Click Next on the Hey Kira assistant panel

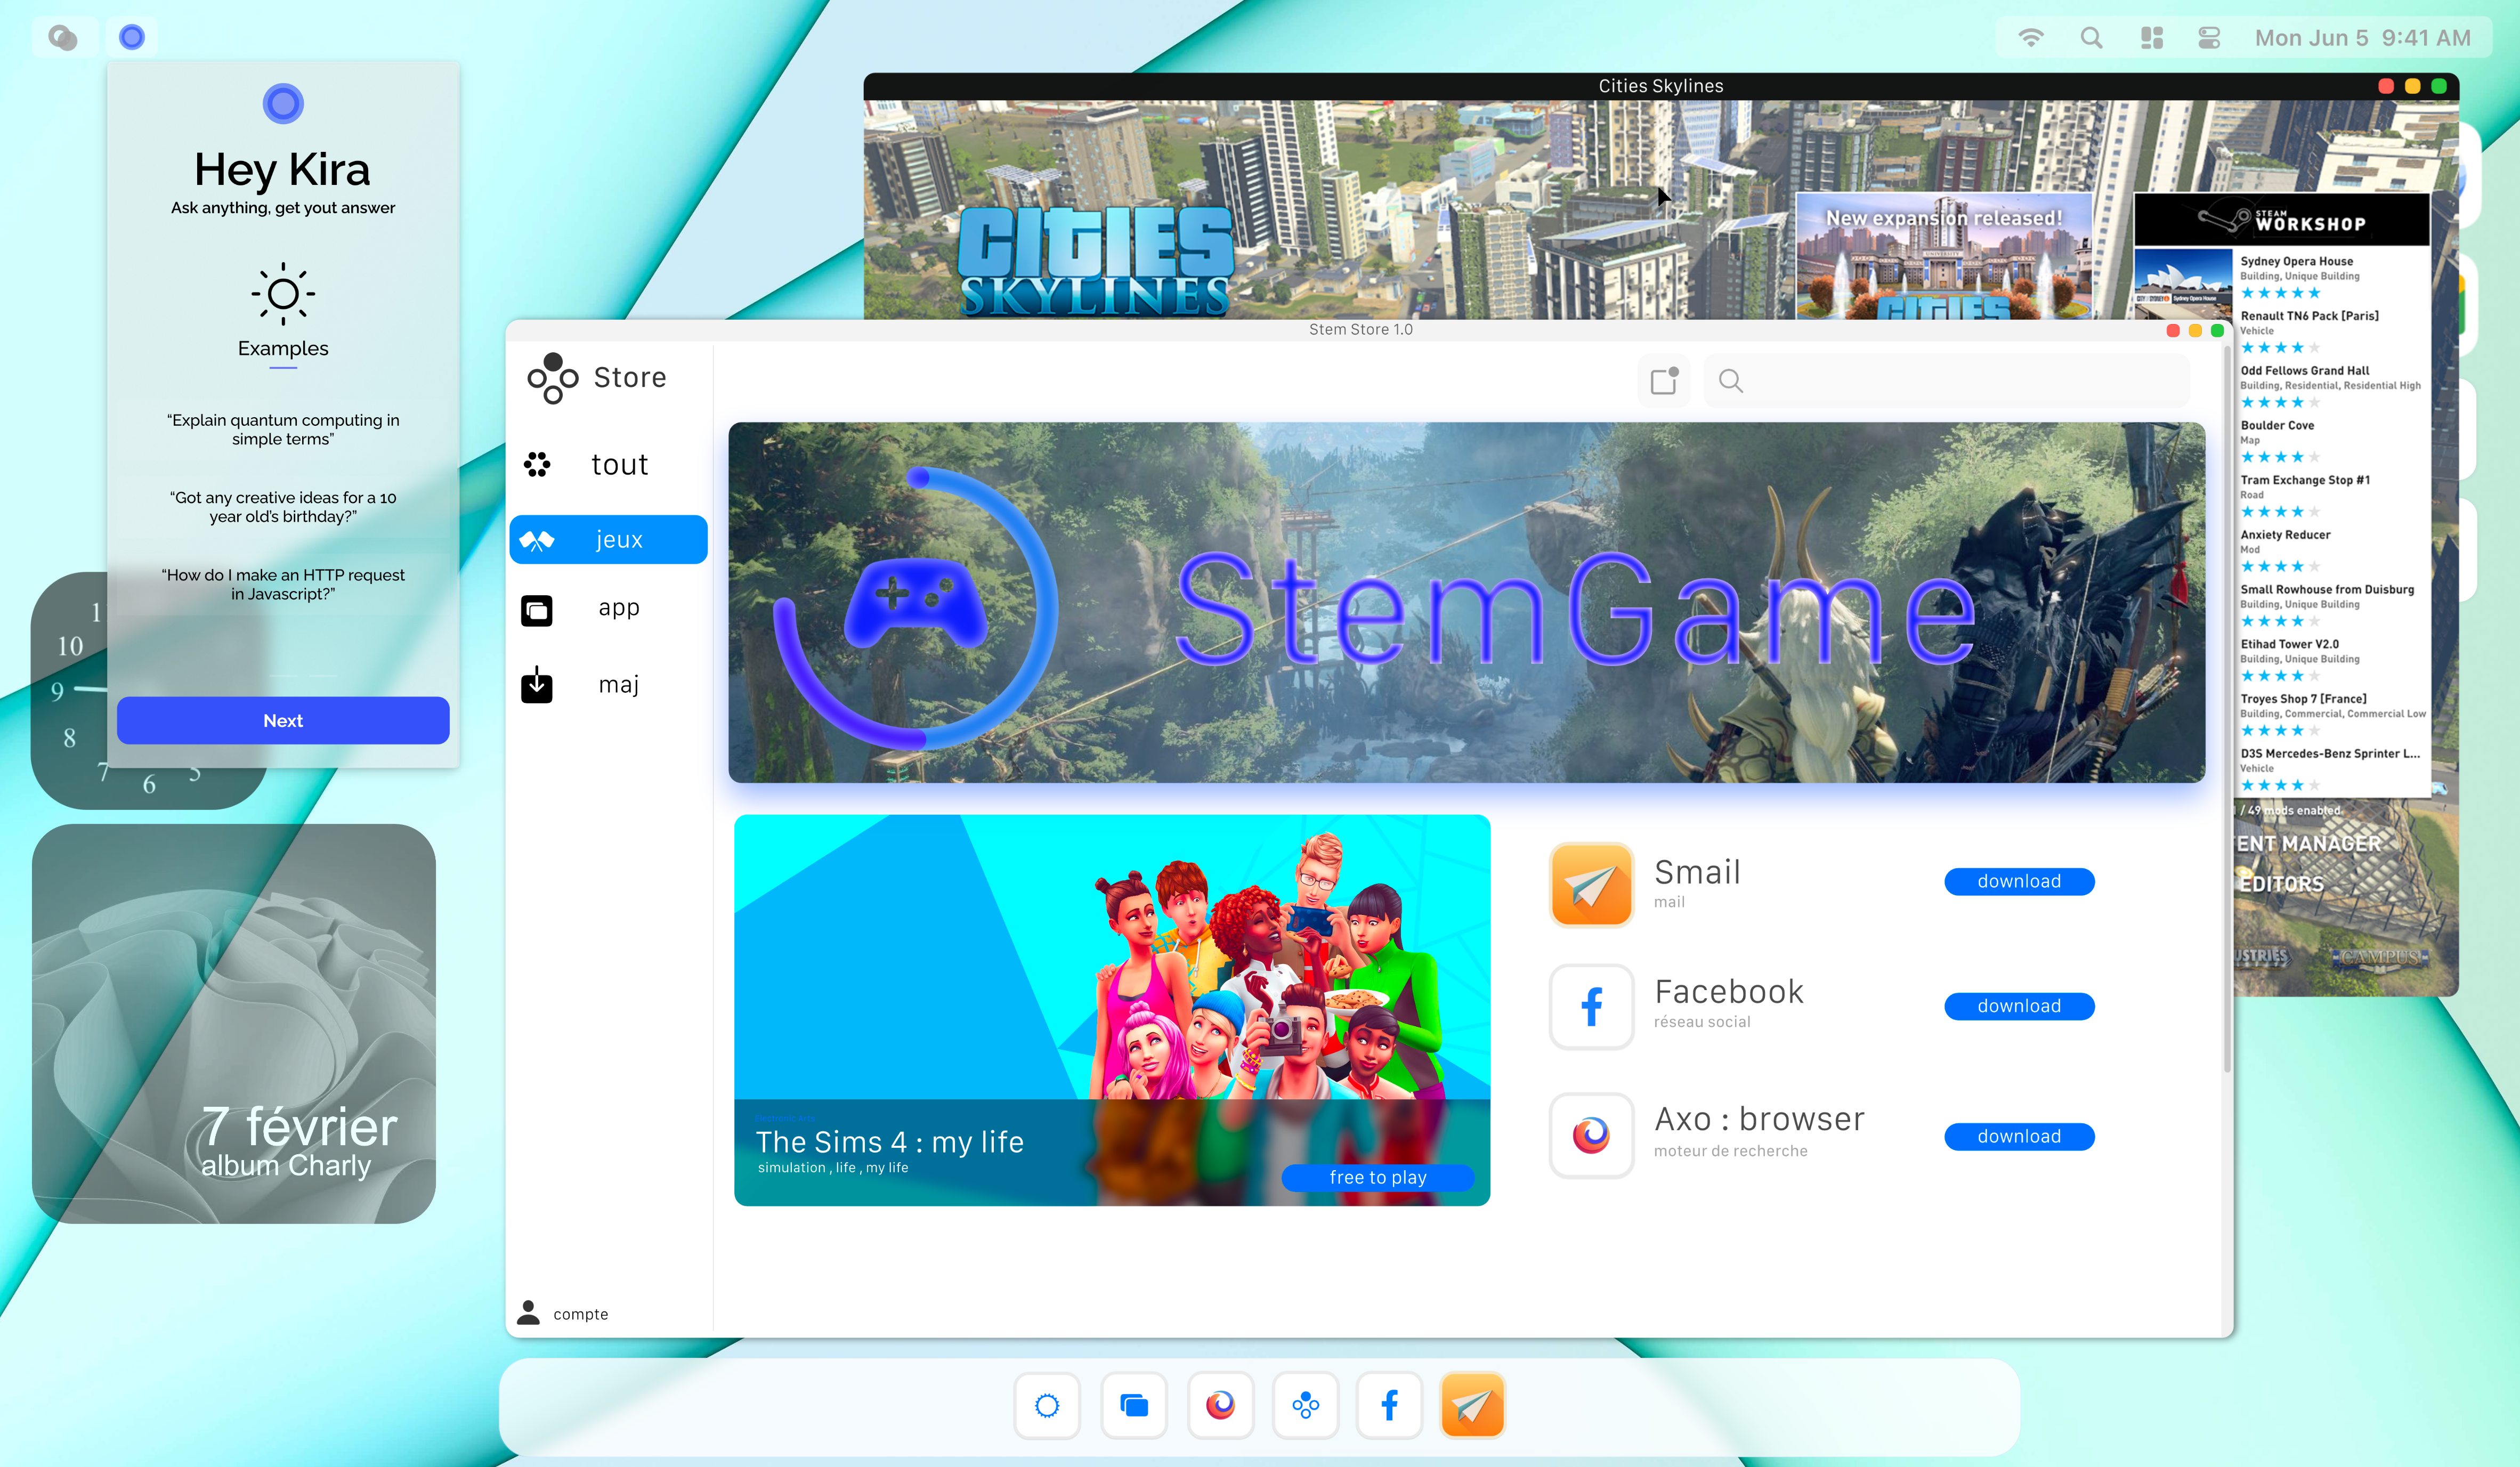click(x=283, y=719)
